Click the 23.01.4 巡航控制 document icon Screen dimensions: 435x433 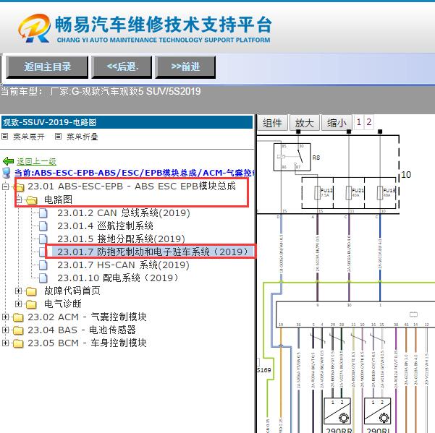pyautogui.click(x=43, y=226)
